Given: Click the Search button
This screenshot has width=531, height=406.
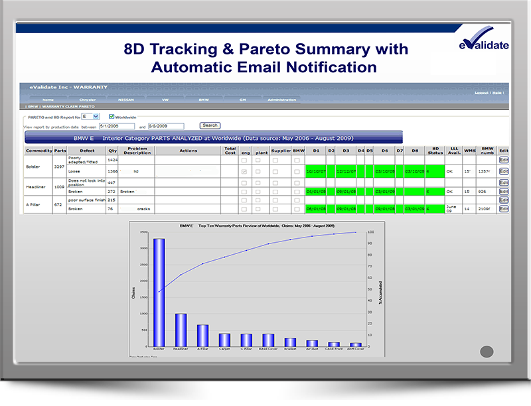Looking at the screenshot, I should tap(210, 125).
